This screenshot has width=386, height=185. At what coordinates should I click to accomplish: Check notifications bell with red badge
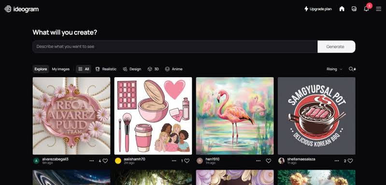pyautogui.click(x=366, y=9)
